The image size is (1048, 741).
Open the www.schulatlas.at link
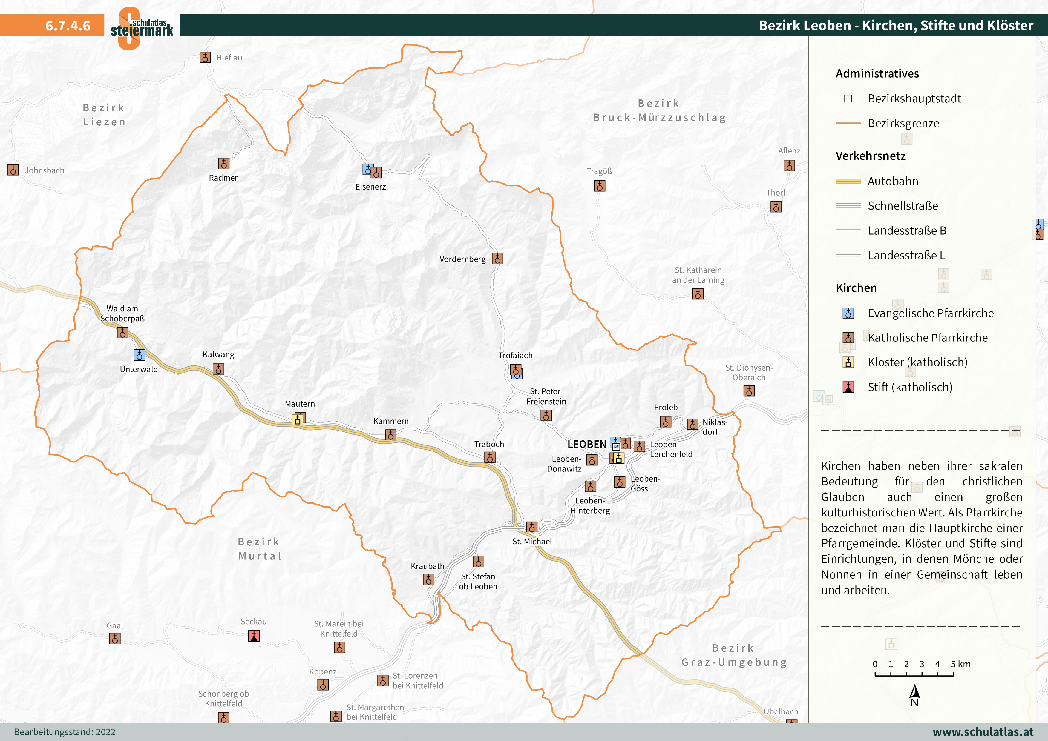983,732
